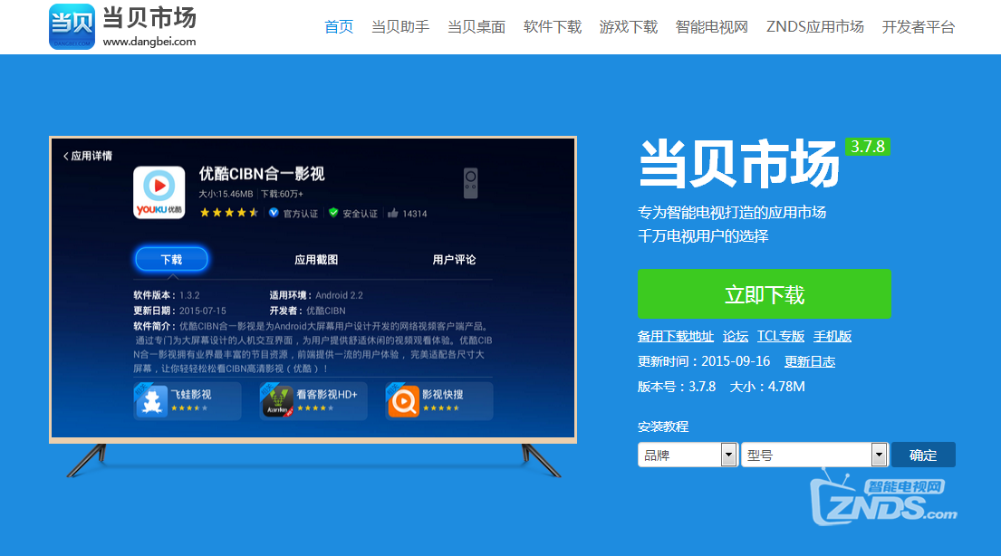Click the blue 官方认证 badge icon
Image resolution: width=1001 pixels, height=556 pixels.
[x=274, y=213]
